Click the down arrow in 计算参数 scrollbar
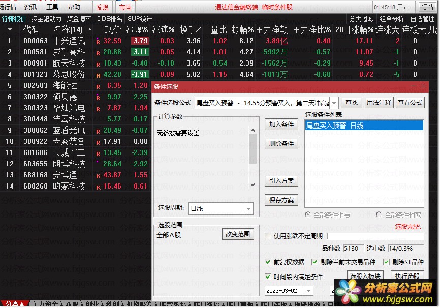The height and width of the screenshot is (308, 441). pyautogui.click(x=253, y=185)
